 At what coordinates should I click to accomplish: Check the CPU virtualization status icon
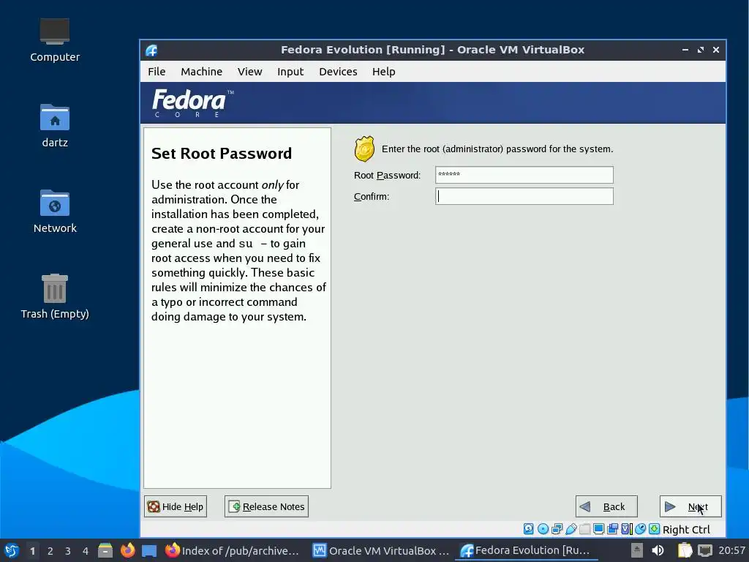click(627, 529)
